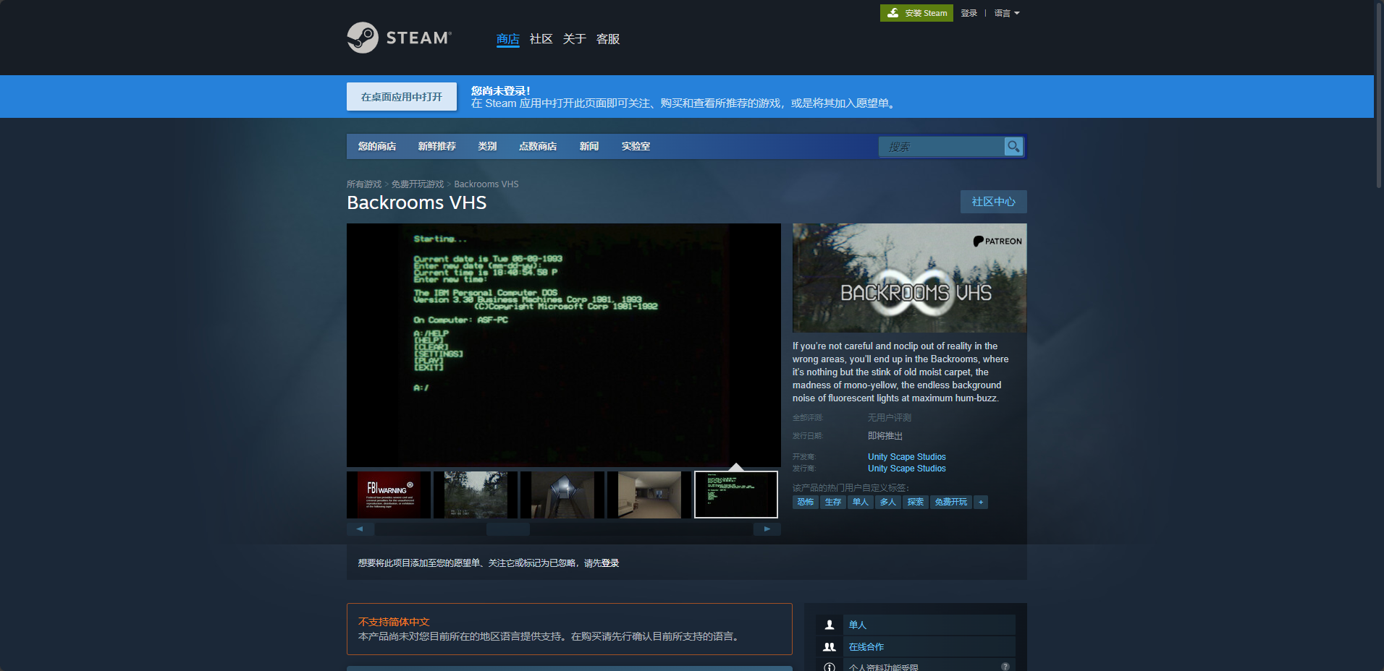Image resolution: width=1384 pixels, height=671 pixels.
Task: Click the page vertical scrollbar
Action: tap(1379, 94)
